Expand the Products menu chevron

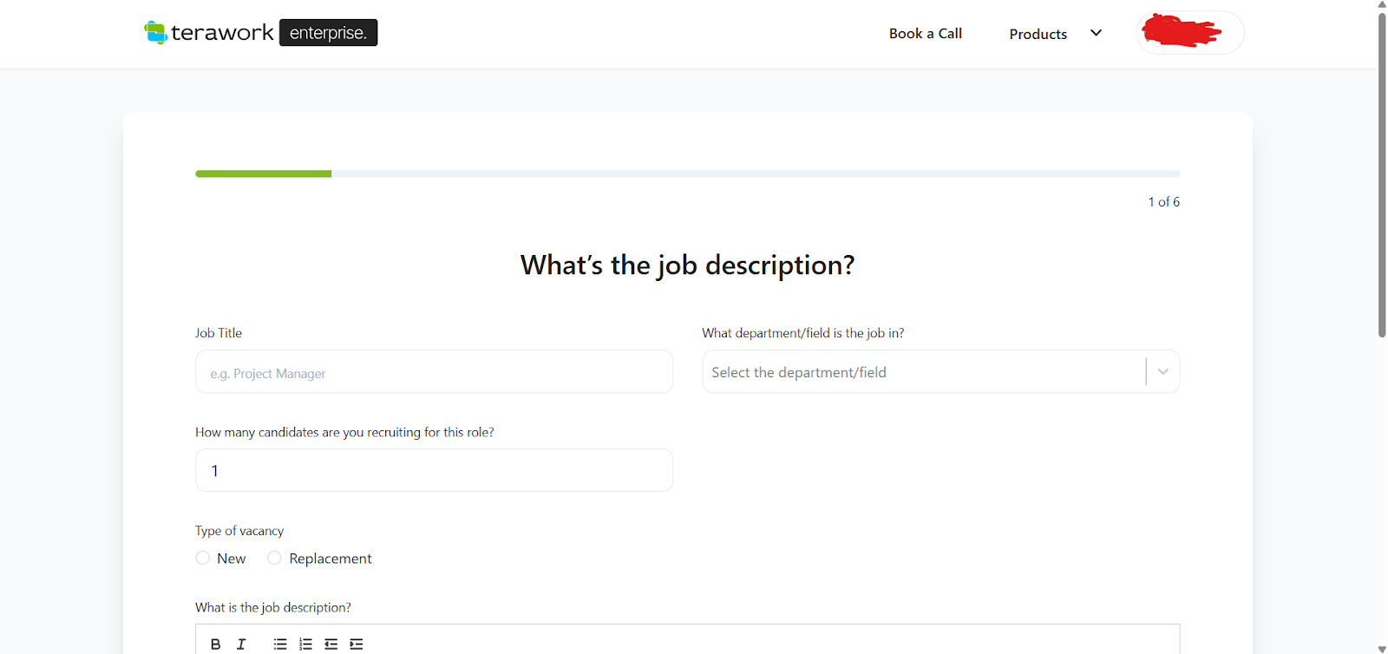click(1096, 33)
